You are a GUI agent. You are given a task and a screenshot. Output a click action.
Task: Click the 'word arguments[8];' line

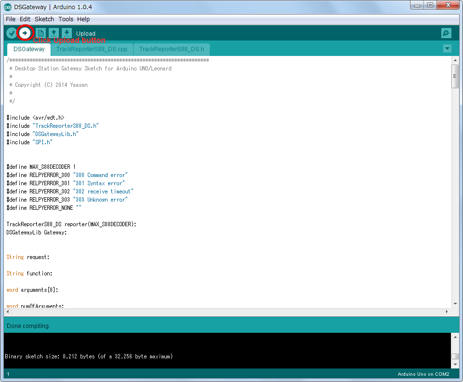coord(32,290)
